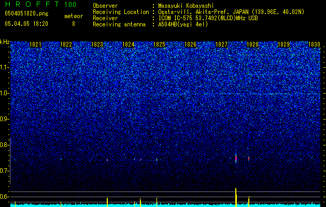
Task: Select the file name 0504051820.png
Action: [x=26, y=13]
